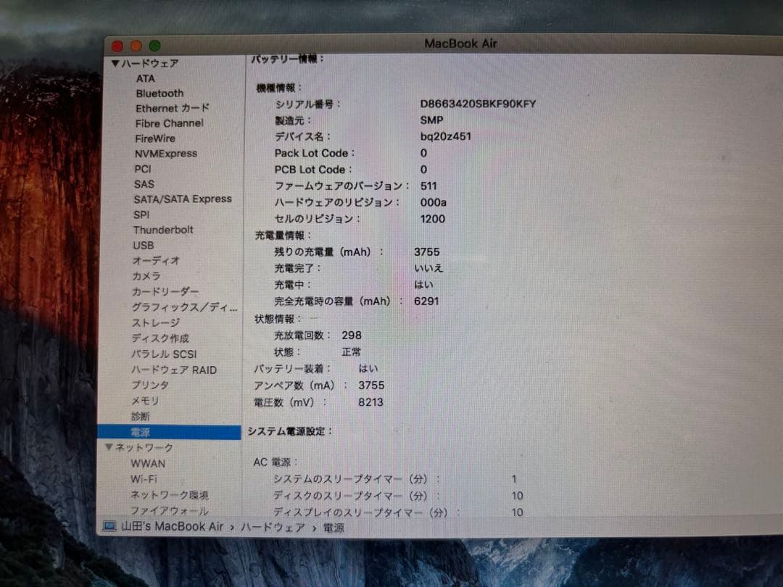Select プリンタ from the sidebar

click(148, 385)
